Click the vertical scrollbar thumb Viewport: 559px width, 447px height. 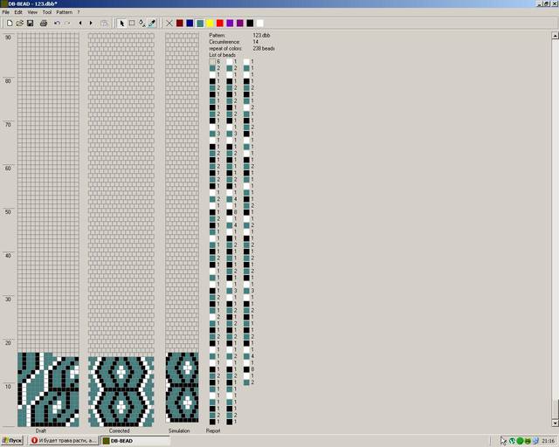tap(556, 409)
